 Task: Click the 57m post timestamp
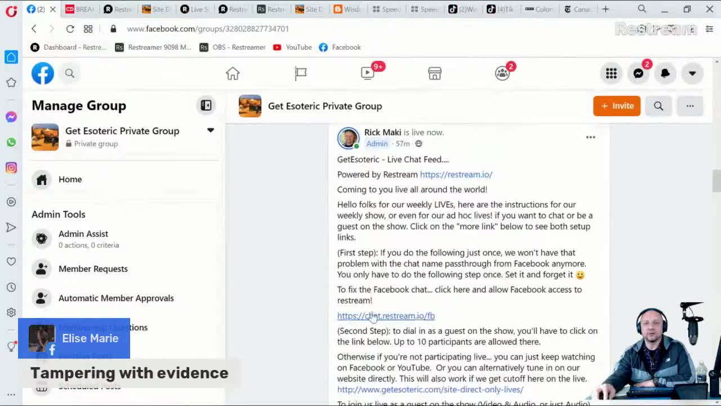(403, 144)
